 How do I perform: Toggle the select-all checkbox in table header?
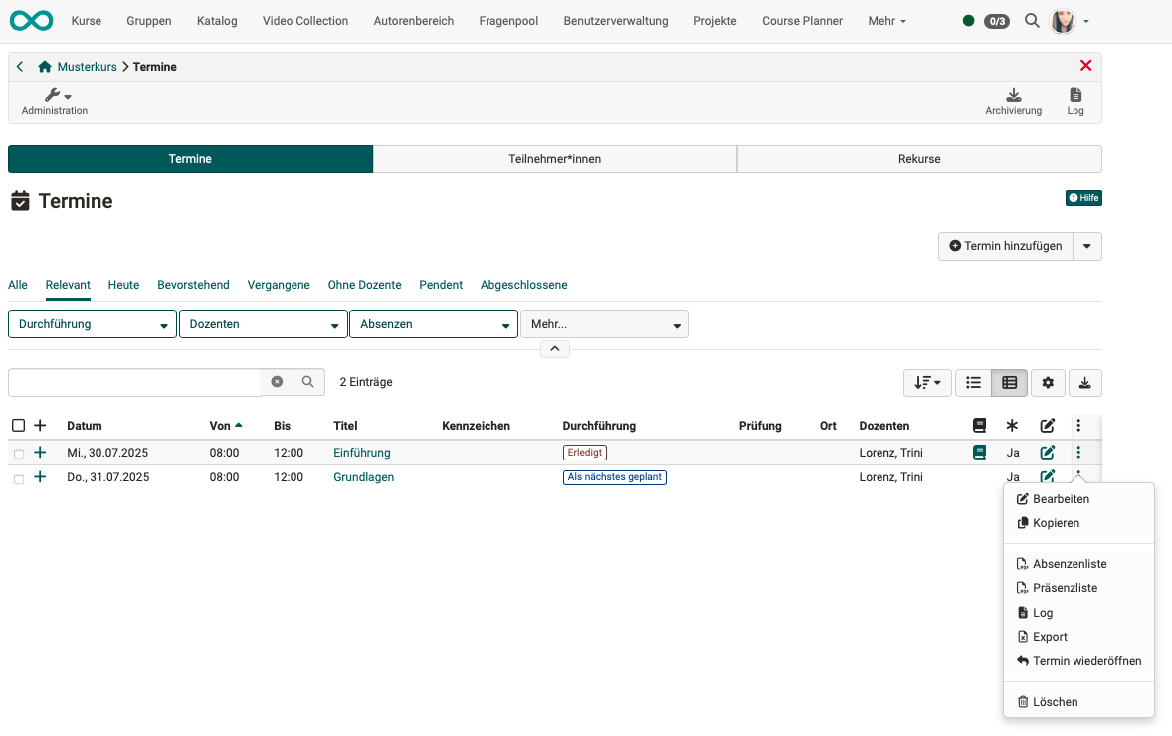tap(18, 426)
